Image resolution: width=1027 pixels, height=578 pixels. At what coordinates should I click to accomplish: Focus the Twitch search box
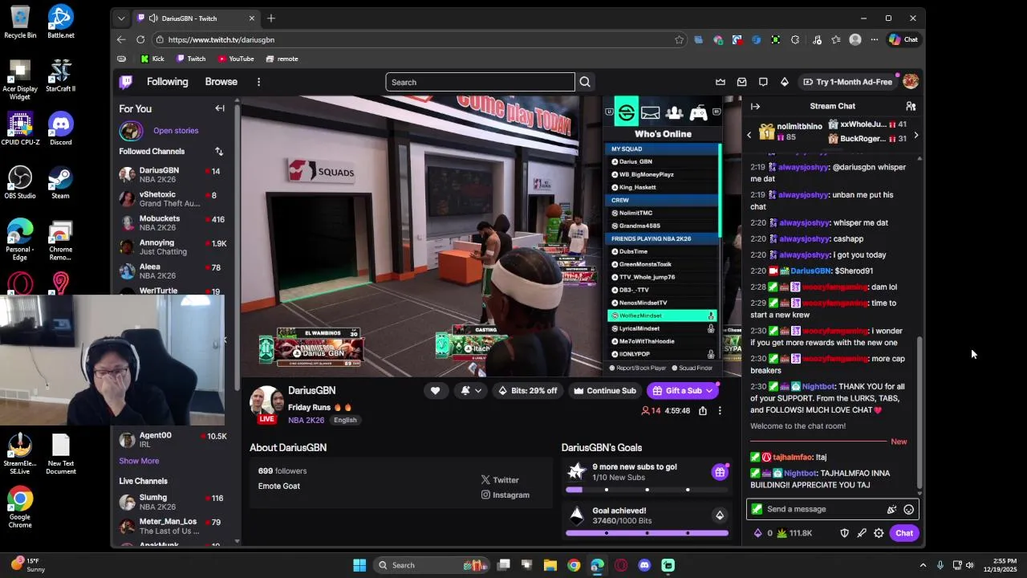point(480,82)
